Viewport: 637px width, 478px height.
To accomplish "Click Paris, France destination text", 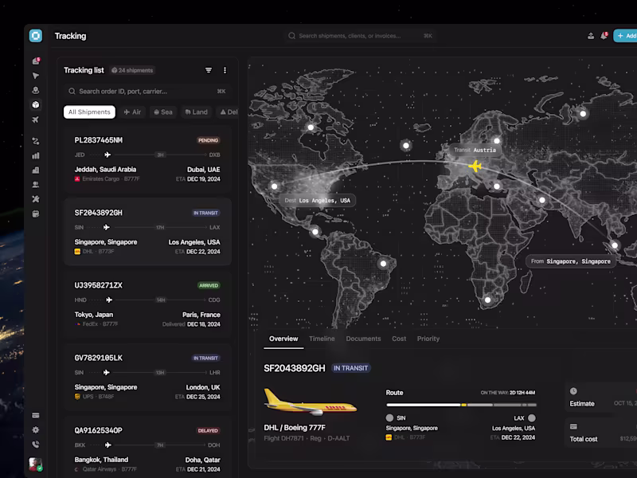I will point(201,315).
